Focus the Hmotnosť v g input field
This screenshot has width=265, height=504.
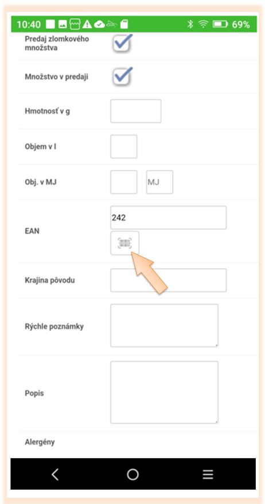(135, 111)
